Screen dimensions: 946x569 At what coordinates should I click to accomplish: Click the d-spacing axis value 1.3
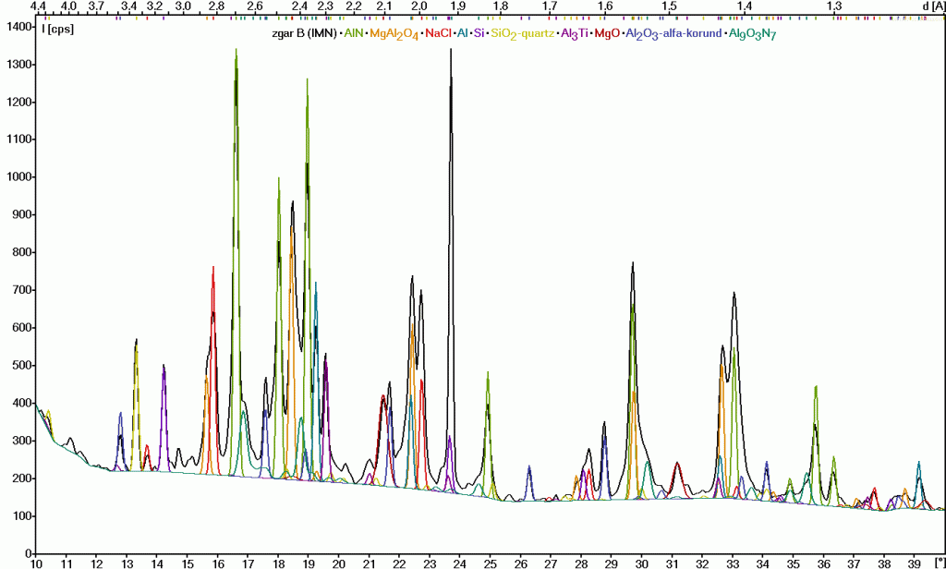[x=834, y=6]
